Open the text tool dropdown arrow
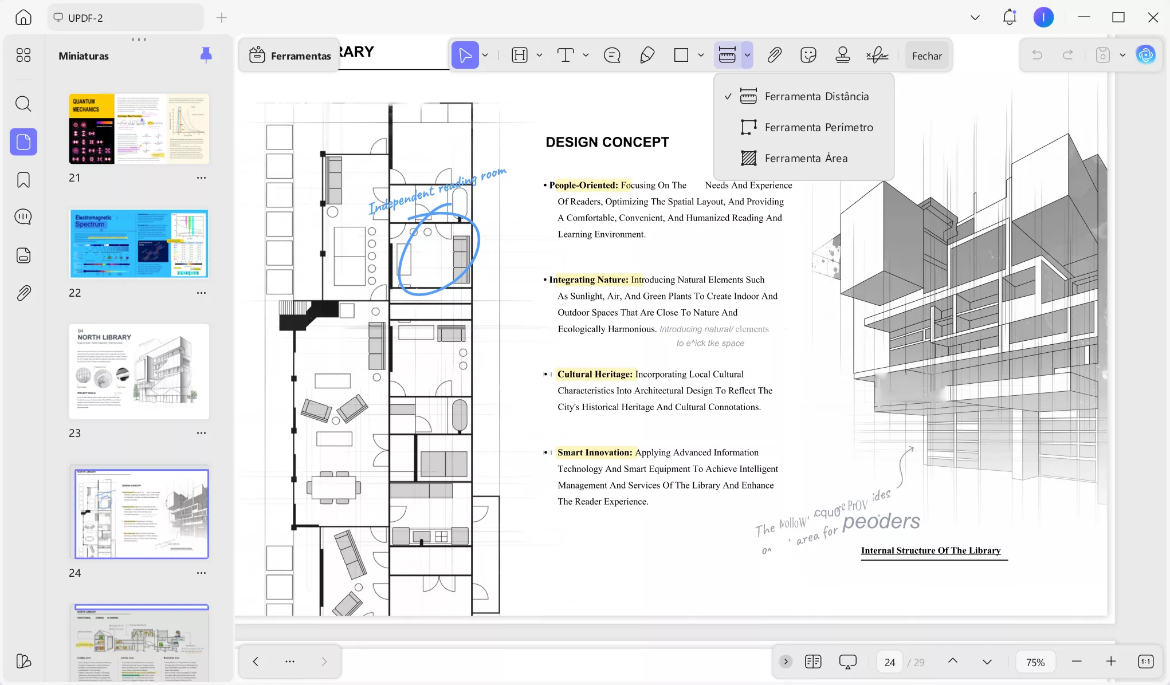The image size is (1170, 685). [586, 55]
